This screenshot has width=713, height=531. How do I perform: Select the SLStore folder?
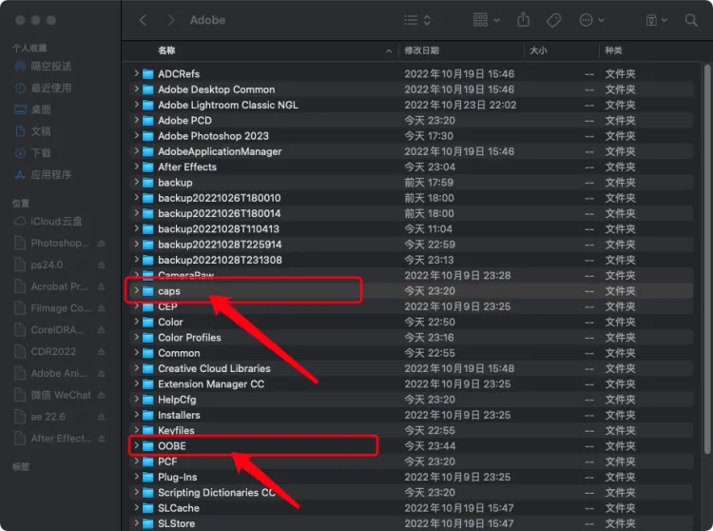(x=177, y=523)
